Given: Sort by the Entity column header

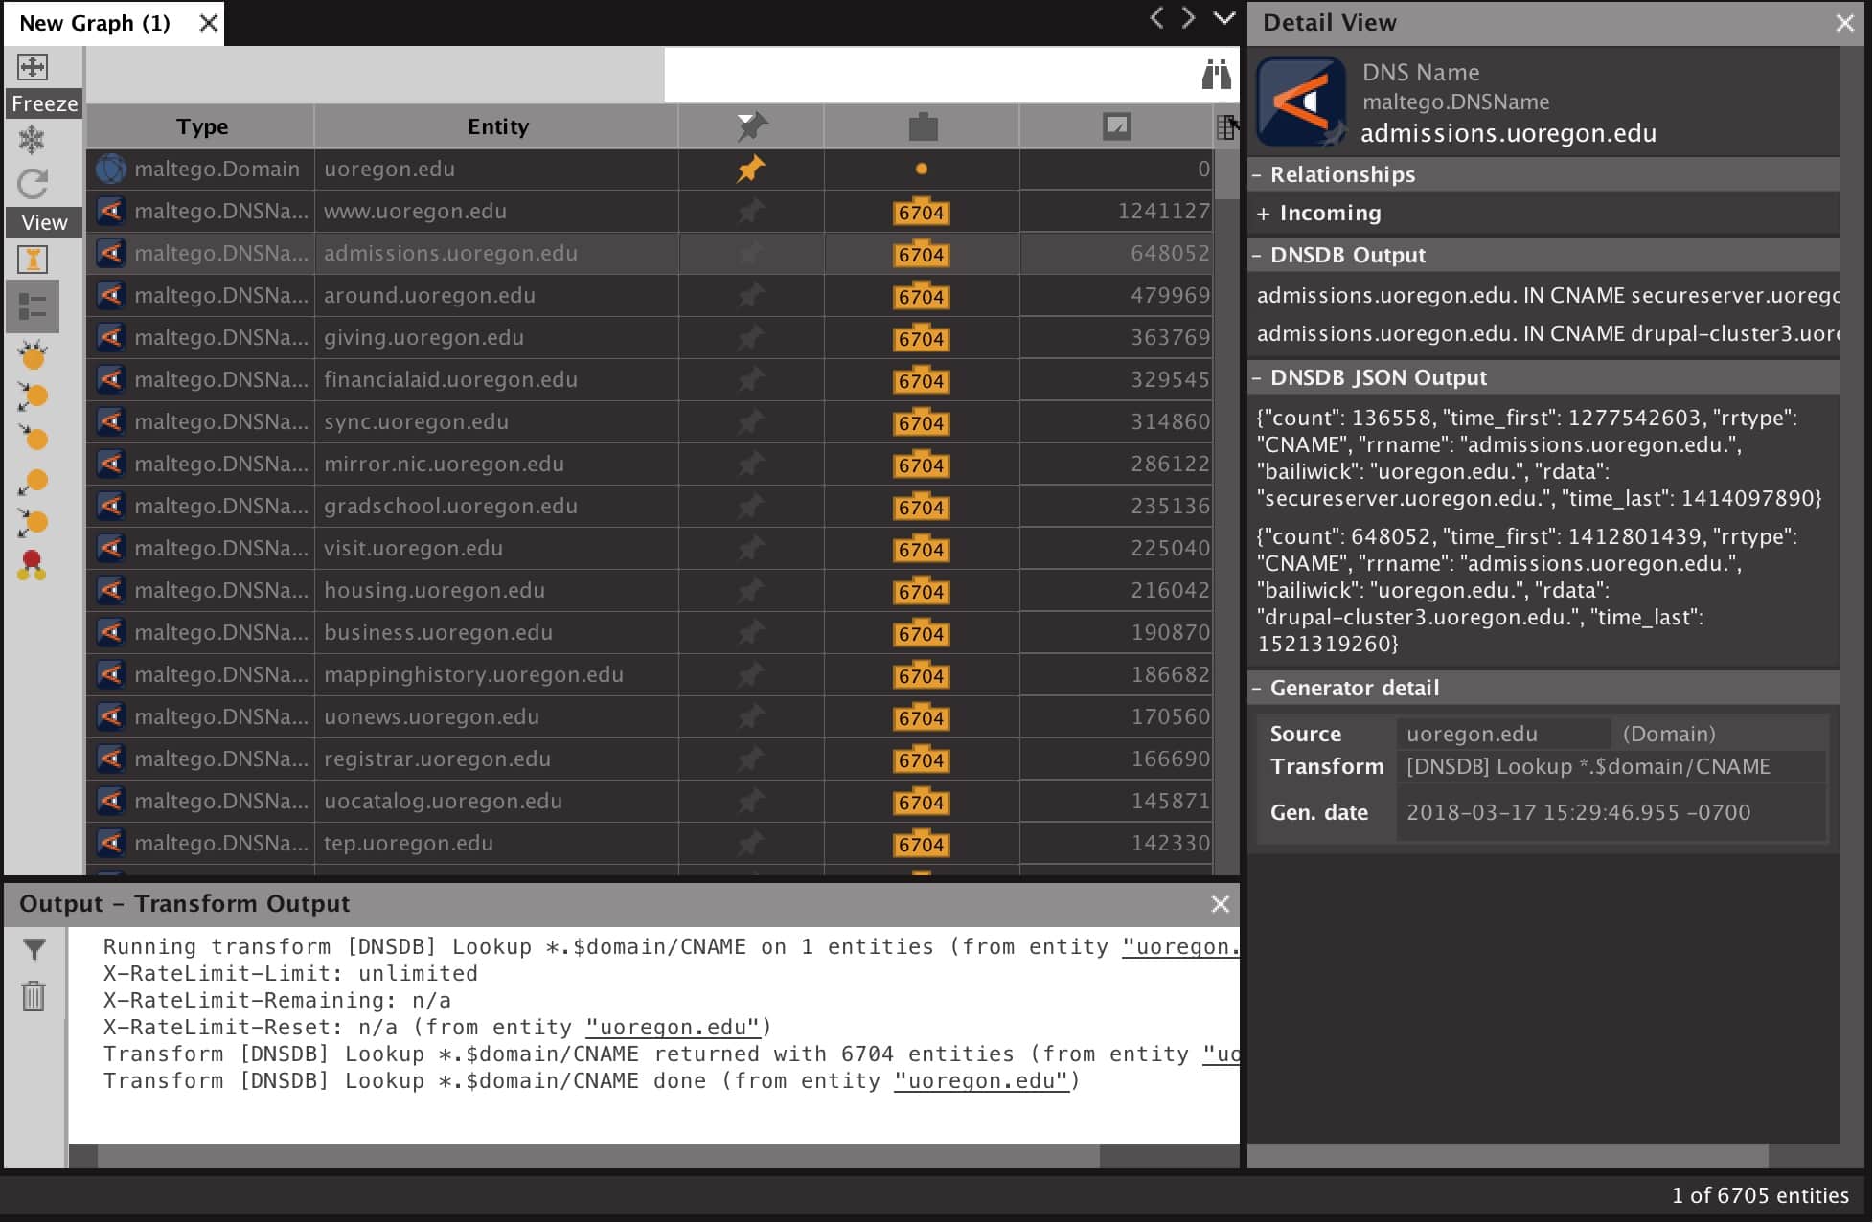Looking at the screenshot, I should [x=497, y=126].
